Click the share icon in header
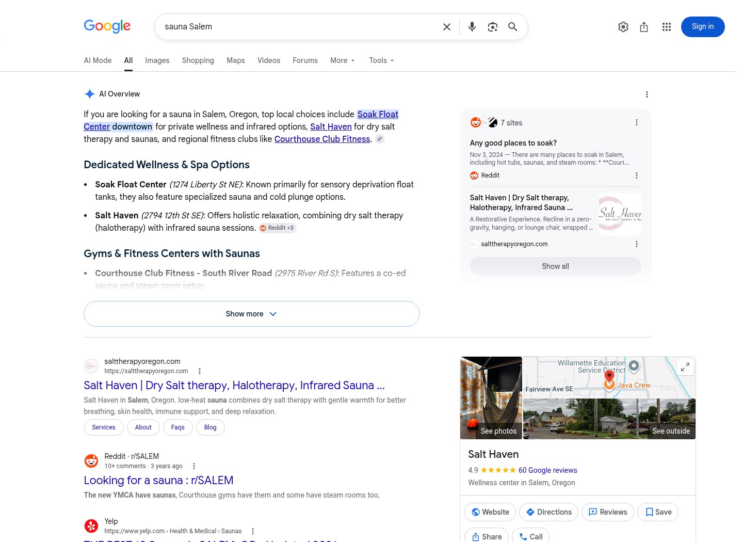Viewport: 743px width, 542px height. coord(644,27)
